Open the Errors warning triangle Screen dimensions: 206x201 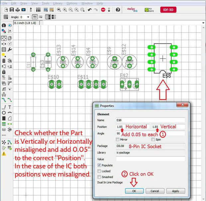coord(4,154)
